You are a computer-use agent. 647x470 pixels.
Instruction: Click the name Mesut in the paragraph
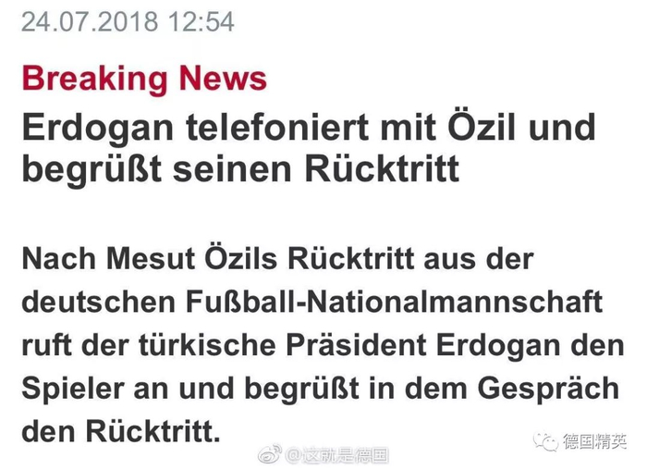(147, 260)
